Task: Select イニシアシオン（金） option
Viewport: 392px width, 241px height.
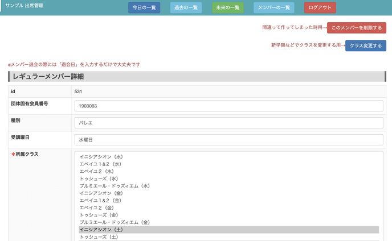Action: tap(228, 193)
